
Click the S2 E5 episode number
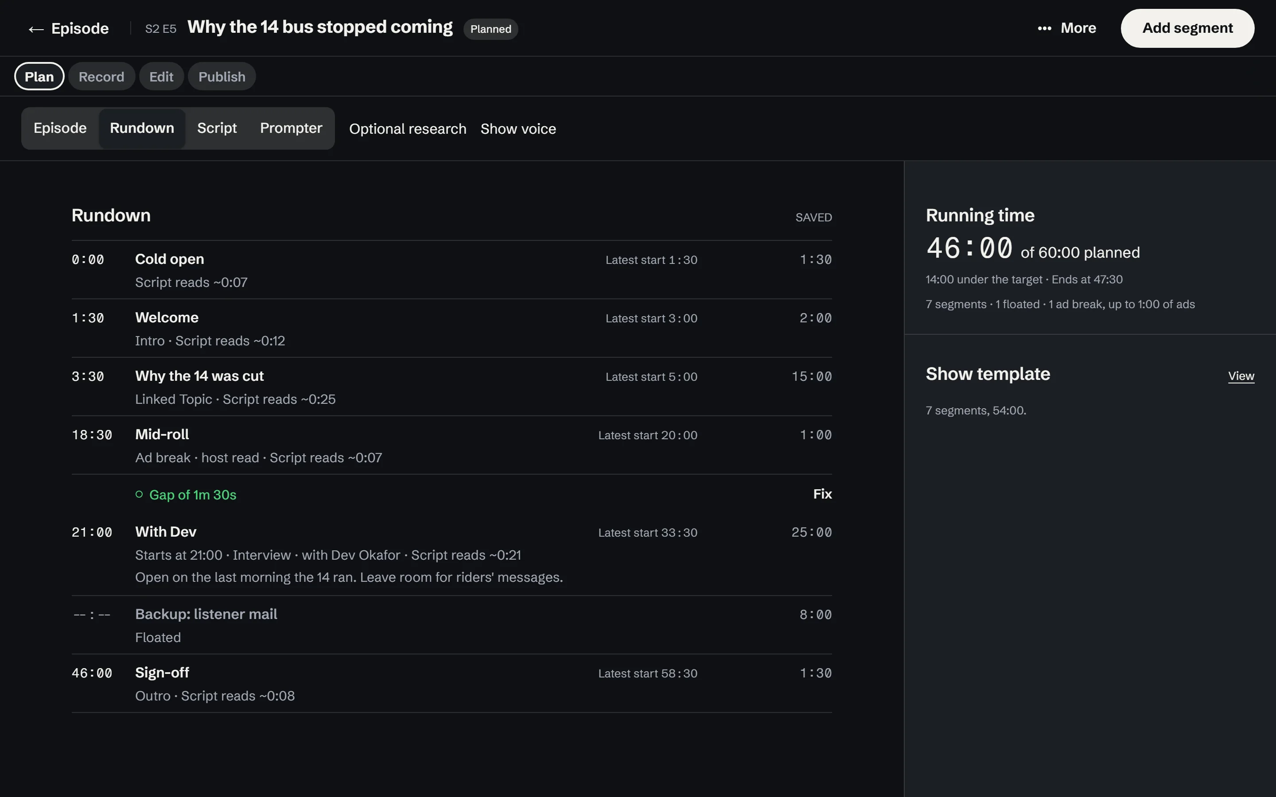tap(161, 28)
